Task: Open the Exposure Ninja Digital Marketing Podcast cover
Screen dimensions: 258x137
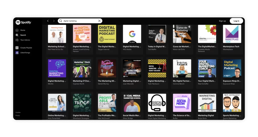Action: (x=232, y=68)
